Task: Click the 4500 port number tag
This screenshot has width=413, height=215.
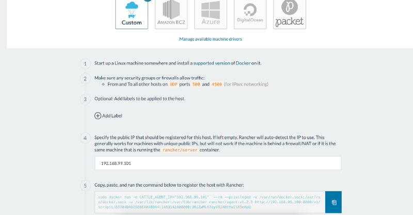Action: 216,84
